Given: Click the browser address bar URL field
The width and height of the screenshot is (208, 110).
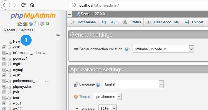Looking at the screenshot, I should [x=139, y=5].
